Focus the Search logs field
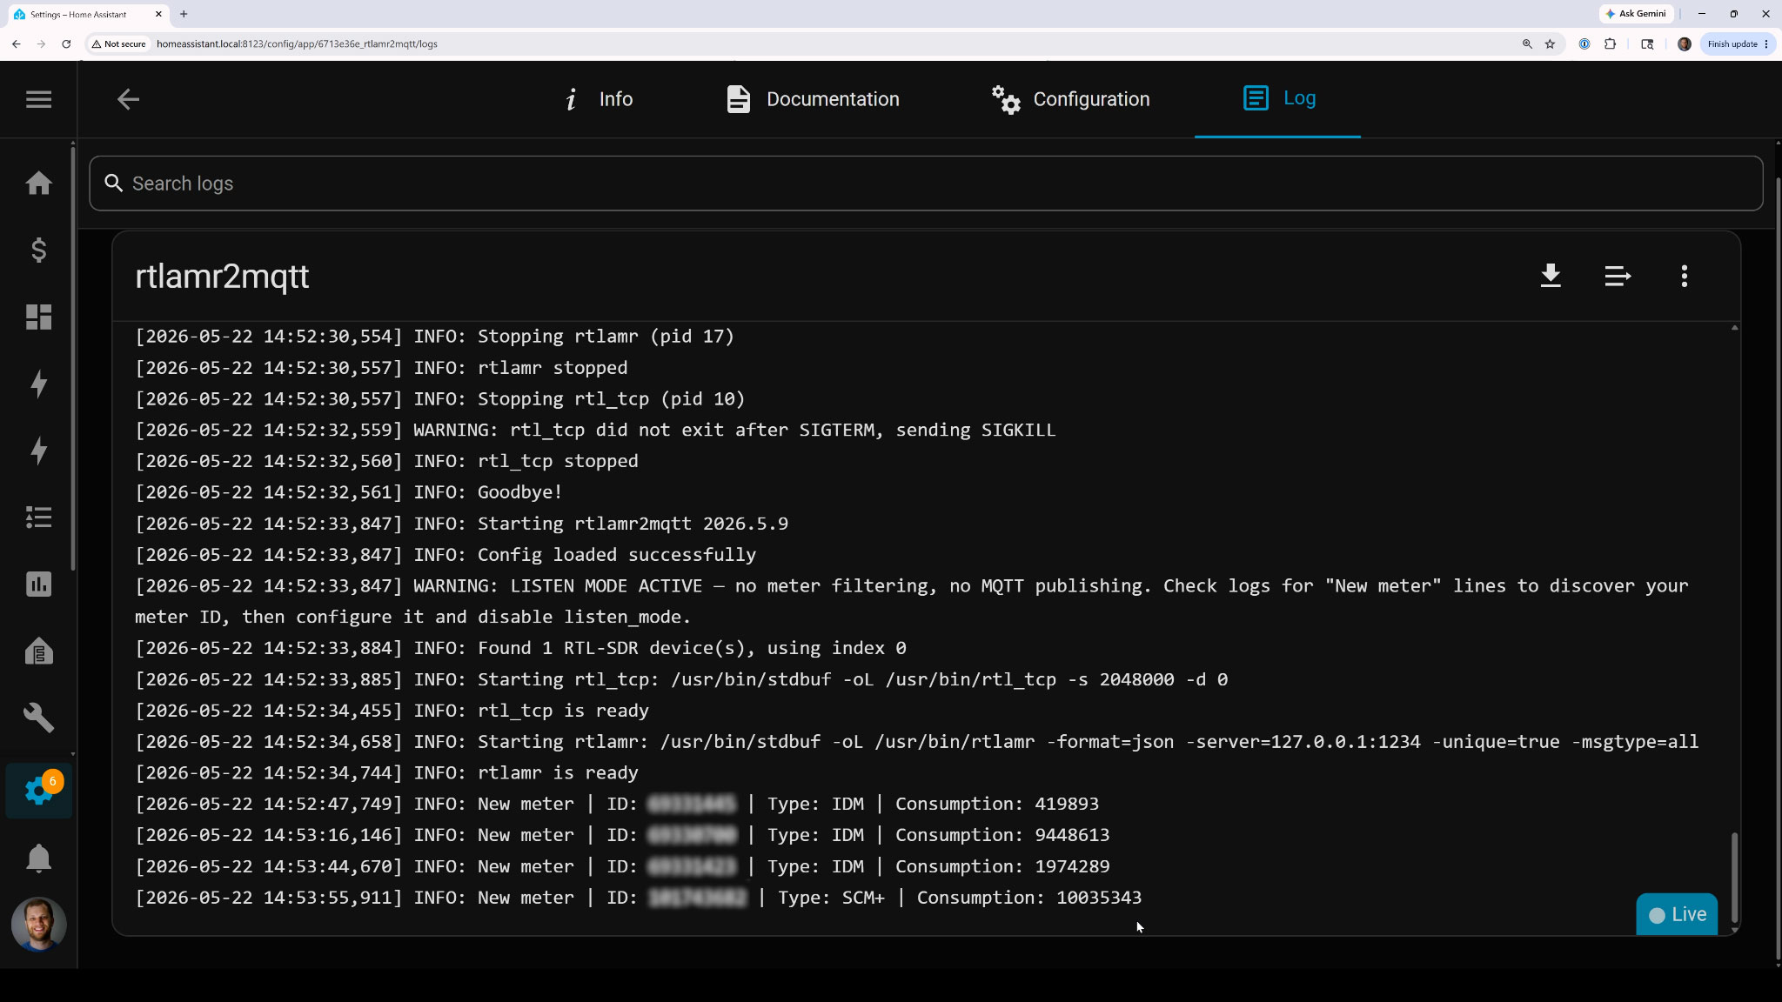The width and height of the screenshot is (1782, 1002). pos(926,184)
